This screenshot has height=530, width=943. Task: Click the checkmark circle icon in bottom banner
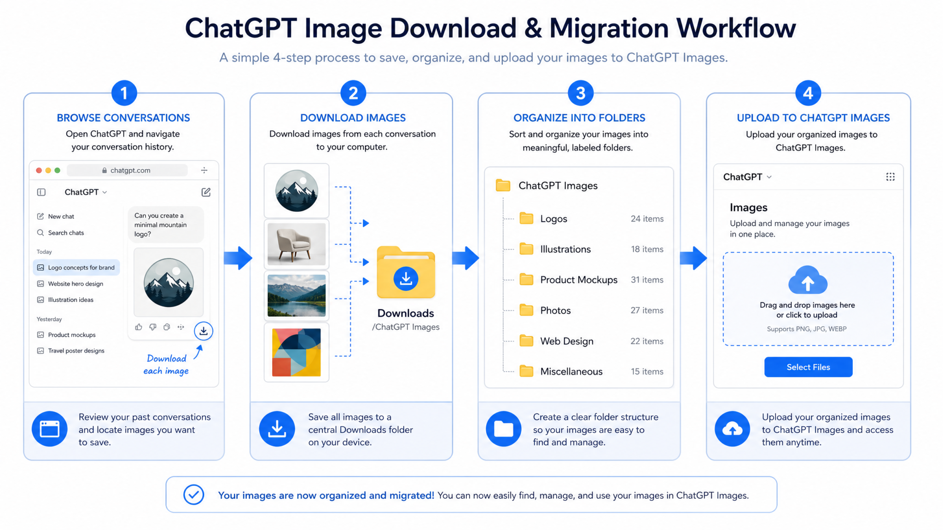[194, 495]
